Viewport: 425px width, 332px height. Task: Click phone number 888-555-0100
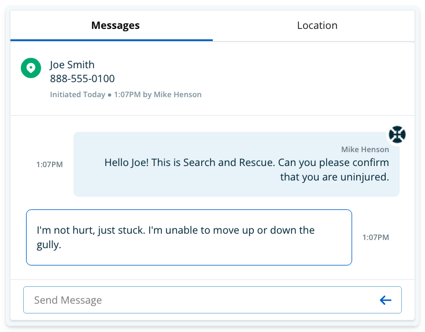[x=82, y=79]
